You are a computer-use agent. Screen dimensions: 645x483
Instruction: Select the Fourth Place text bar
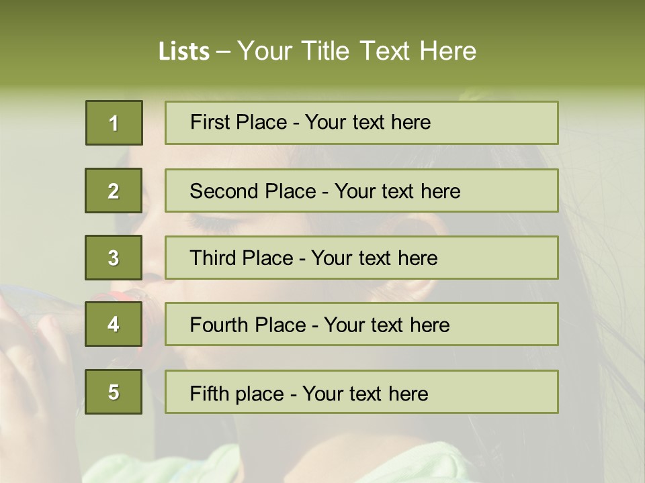tap(361, 324)
